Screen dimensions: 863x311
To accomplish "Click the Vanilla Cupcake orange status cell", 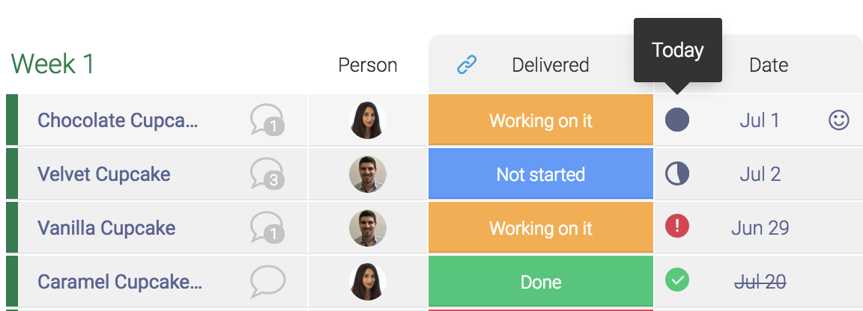I will (x=541, y=228).
